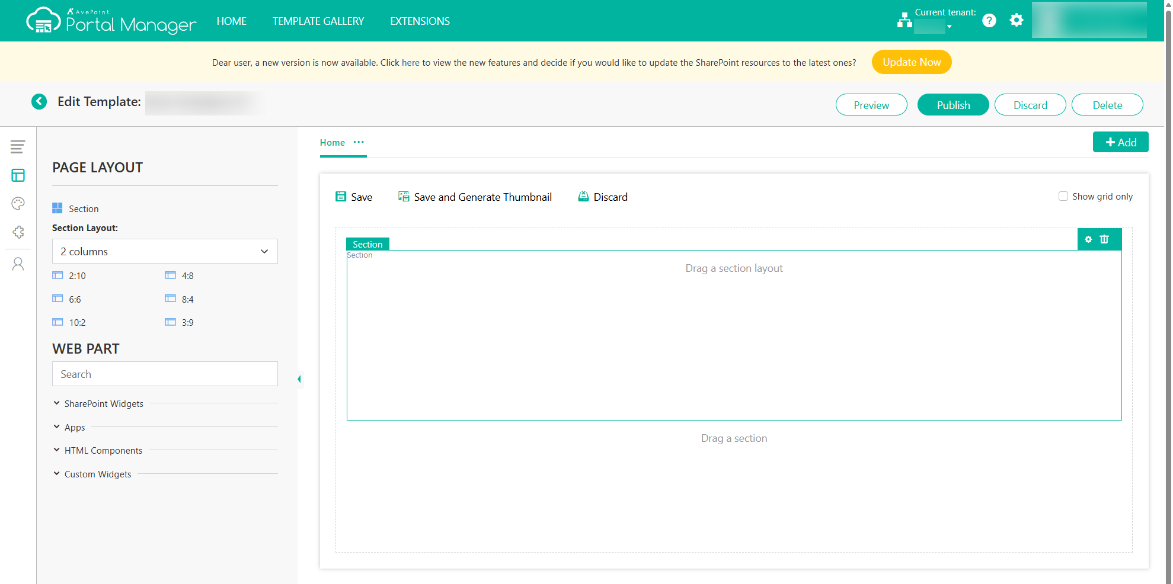Open the settings gear in the top bar
The image size is (1173, 584).
(1017, 20)
